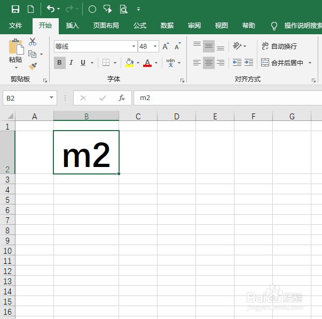Open the undo history dropdown arrow

coord(59,9)
